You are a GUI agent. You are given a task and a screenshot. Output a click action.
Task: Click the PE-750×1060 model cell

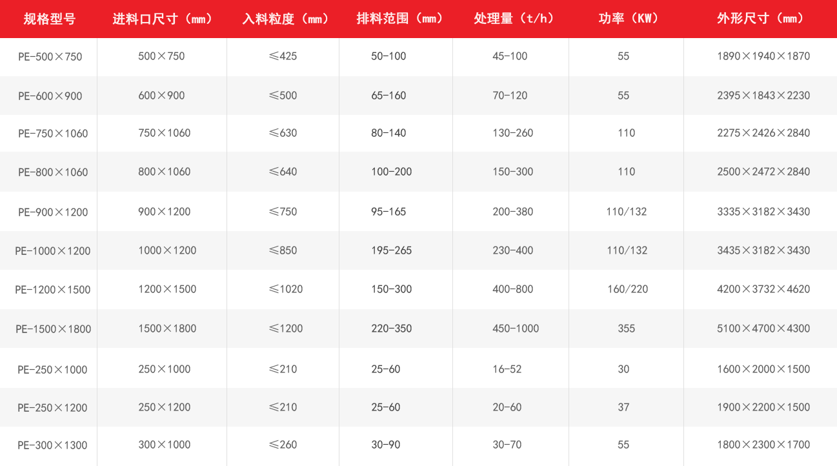pos(53,134)
